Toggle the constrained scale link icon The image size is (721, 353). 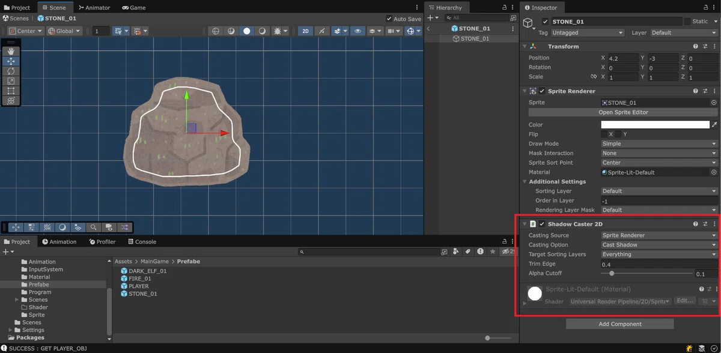tap(594, 77)
